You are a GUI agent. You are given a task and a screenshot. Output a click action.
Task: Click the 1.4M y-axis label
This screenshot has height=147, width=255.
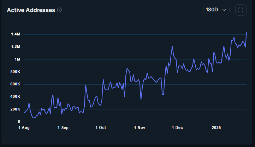16,34
